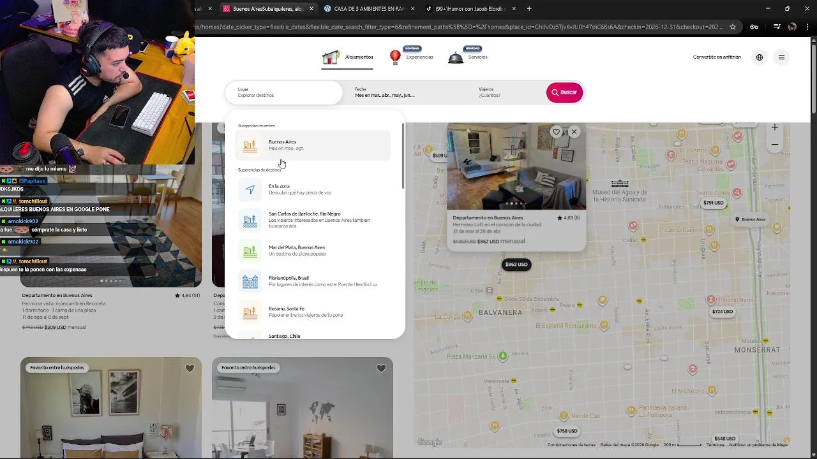Viewport: 817px width, 459px height.
Task: Click the $791 USD map price marker
Action: coord(714,203)
